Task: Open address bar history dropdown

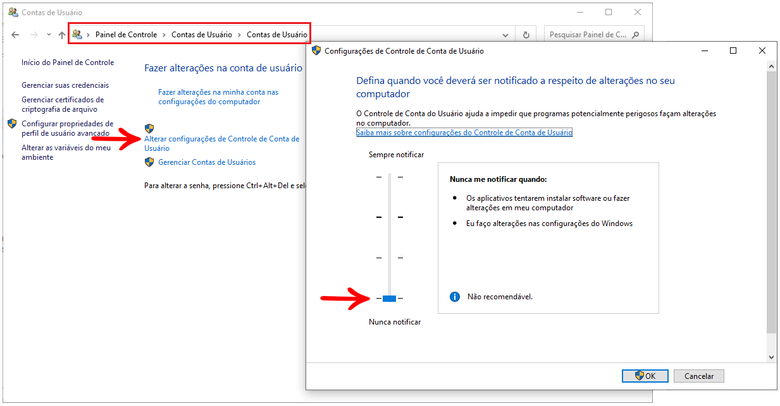Action: [x=505, y=35]
